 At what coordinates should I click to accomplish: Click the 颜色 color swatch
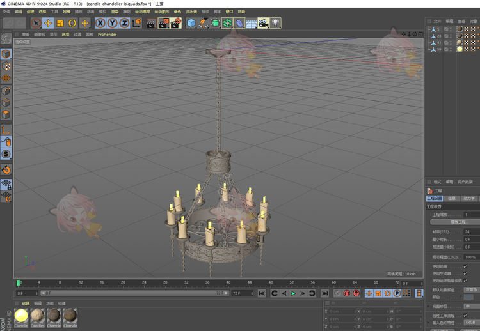click(x=468, y=297)
